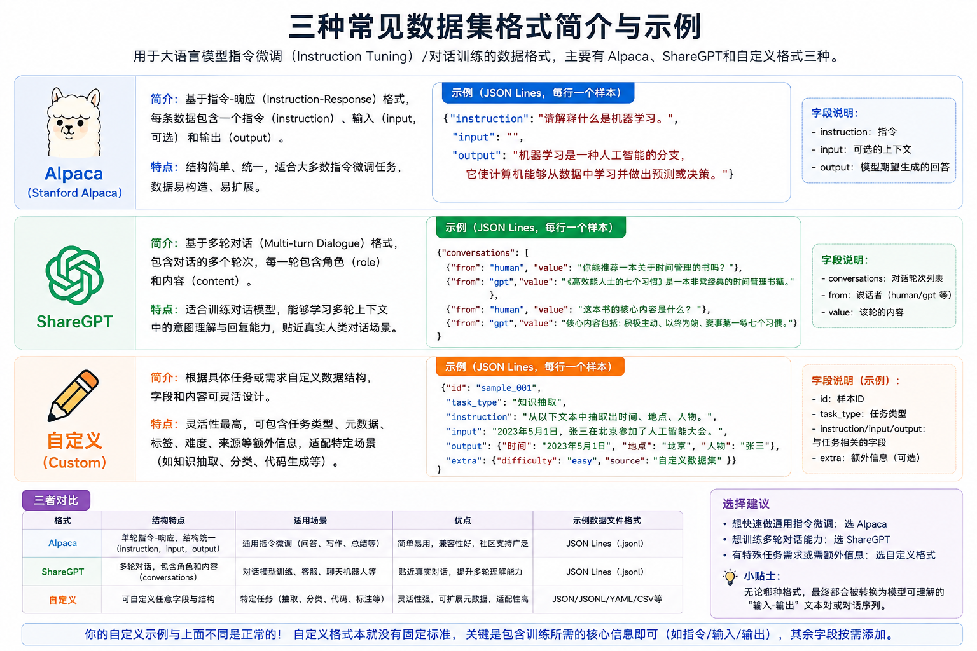Click the main title 三种常见数据集格式简介与示例
The width and height of the screenshot is (977, 651).
tap(495, 26)
